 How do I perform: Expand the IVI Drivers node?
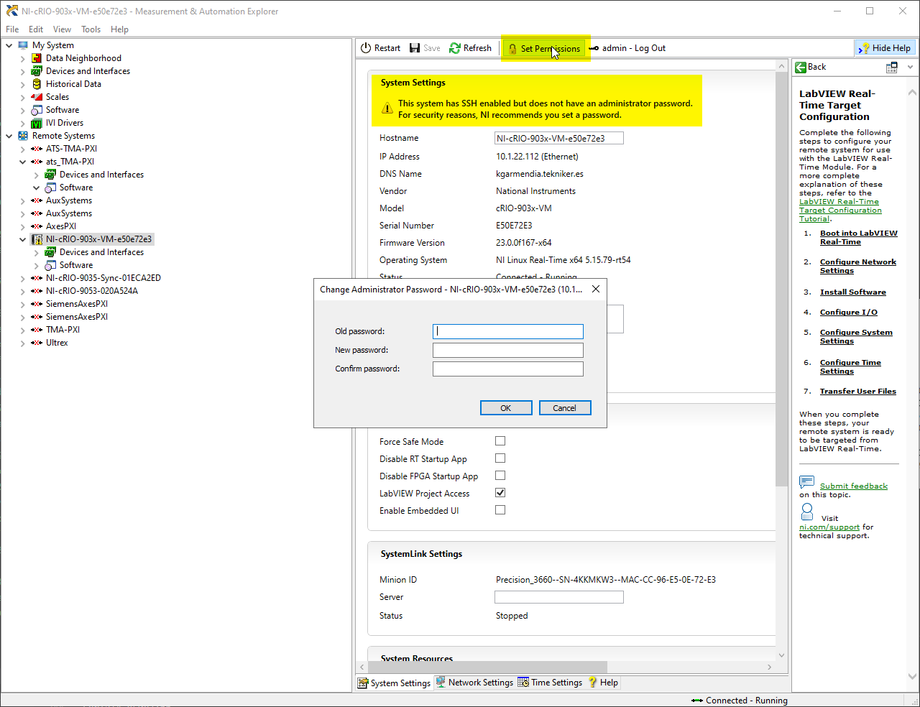click(x=22, y=123)
